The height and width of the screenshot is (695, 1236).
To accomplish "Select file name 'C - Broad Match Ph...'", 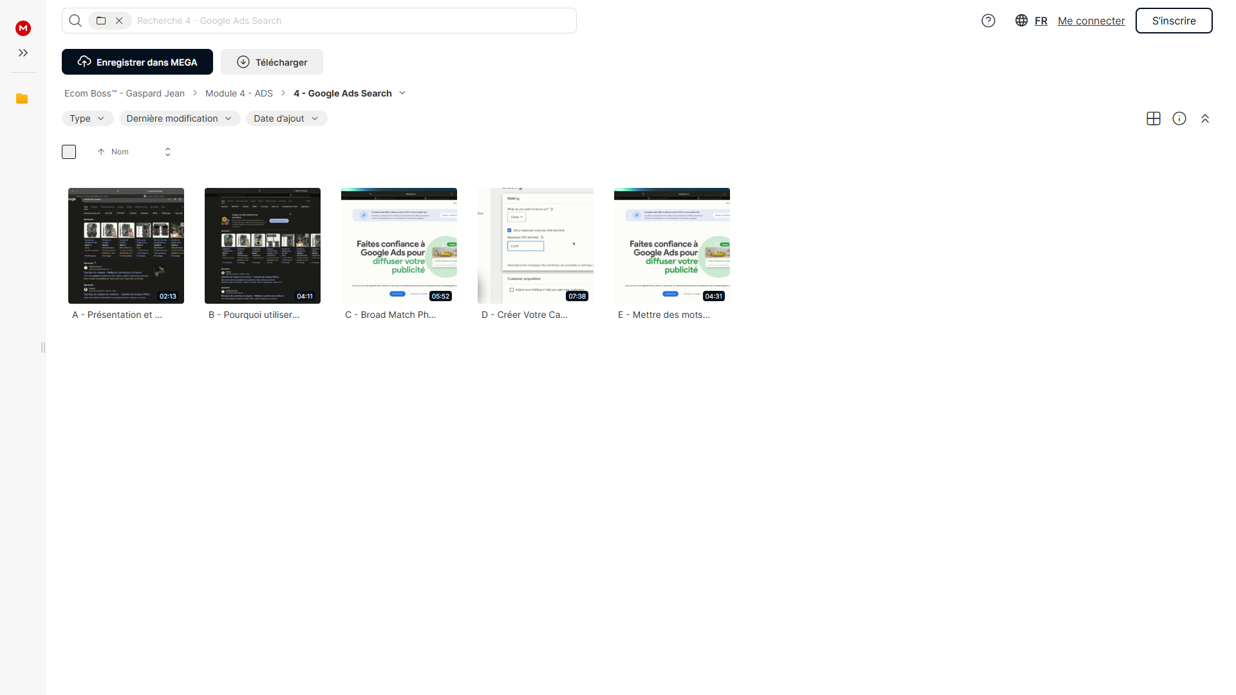I will (391, 315).
